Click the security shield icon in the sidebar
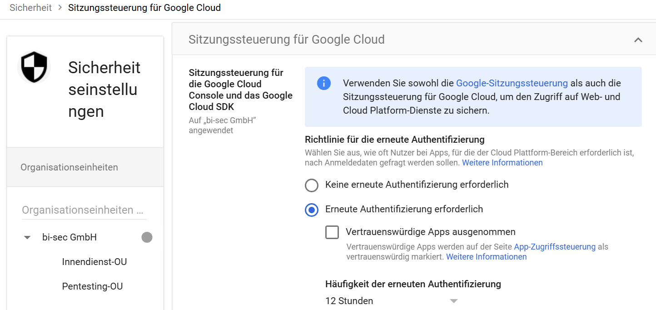Image resolution: width=656 pixels, height=310 pixels. [x=33, y=67]
